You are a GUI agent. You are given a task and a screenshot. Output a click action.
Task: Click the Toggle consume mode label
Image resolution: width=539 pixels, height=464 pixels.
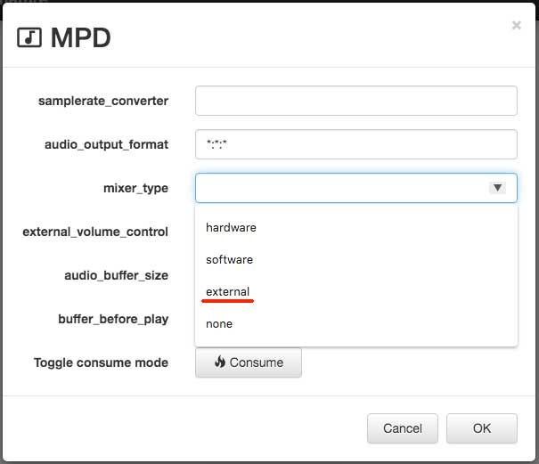(101, 362)
